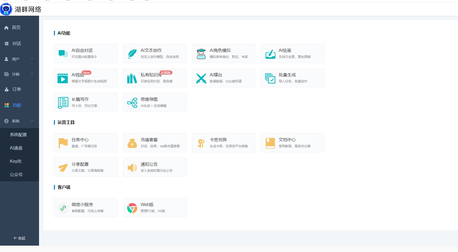The height and width of the screenshot is (252, 458).
Task: Open 公众号 submenu item
Action: pos(16,175)
